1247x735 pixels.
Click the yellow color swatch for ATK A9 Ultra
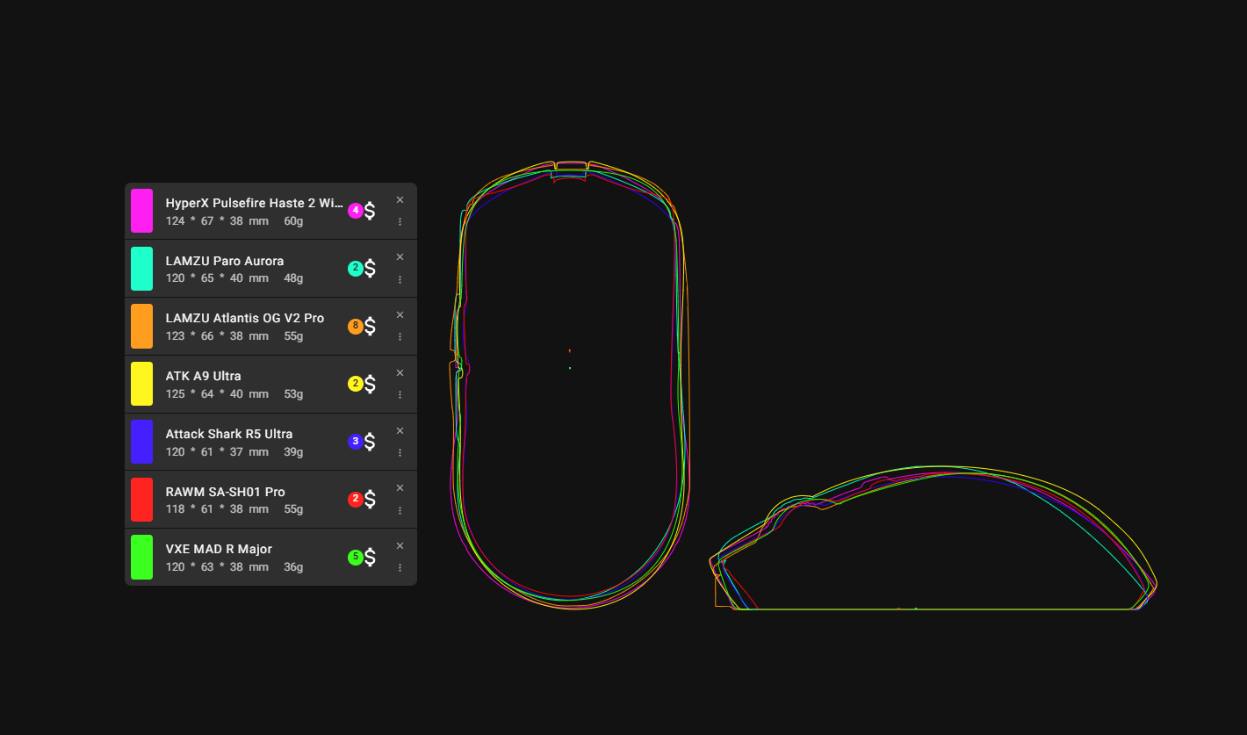(141, 384)
